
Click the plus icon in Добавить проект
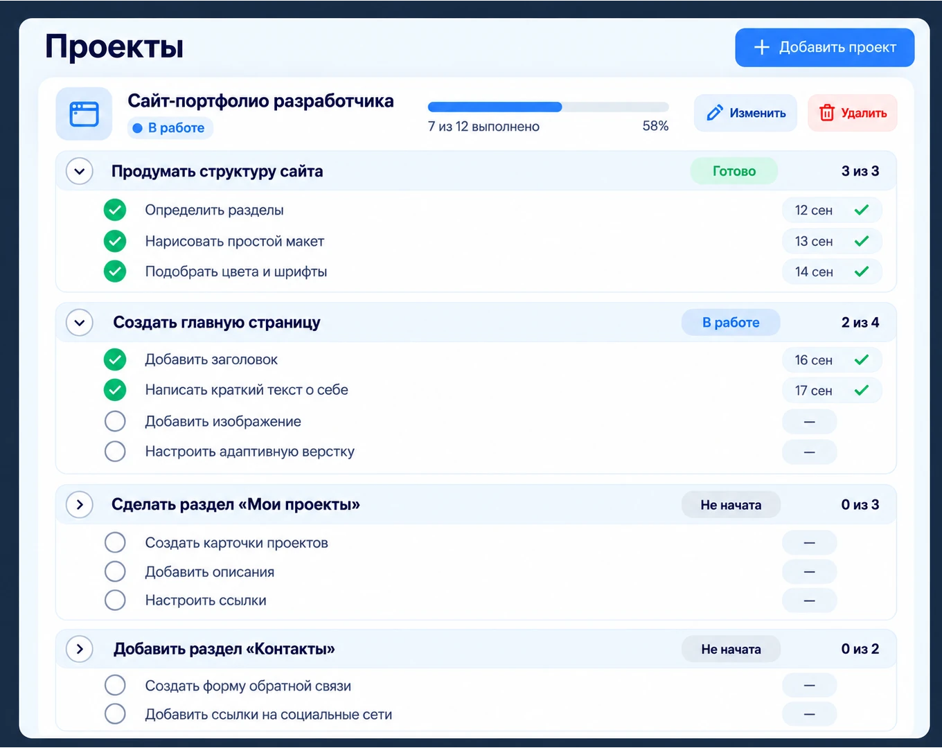[762, 47]
